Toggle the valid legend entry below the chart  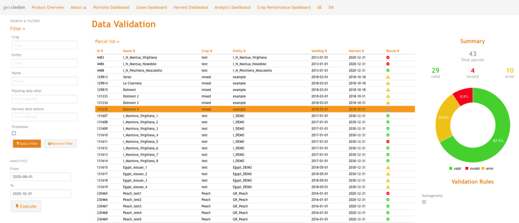coord(455,168)
